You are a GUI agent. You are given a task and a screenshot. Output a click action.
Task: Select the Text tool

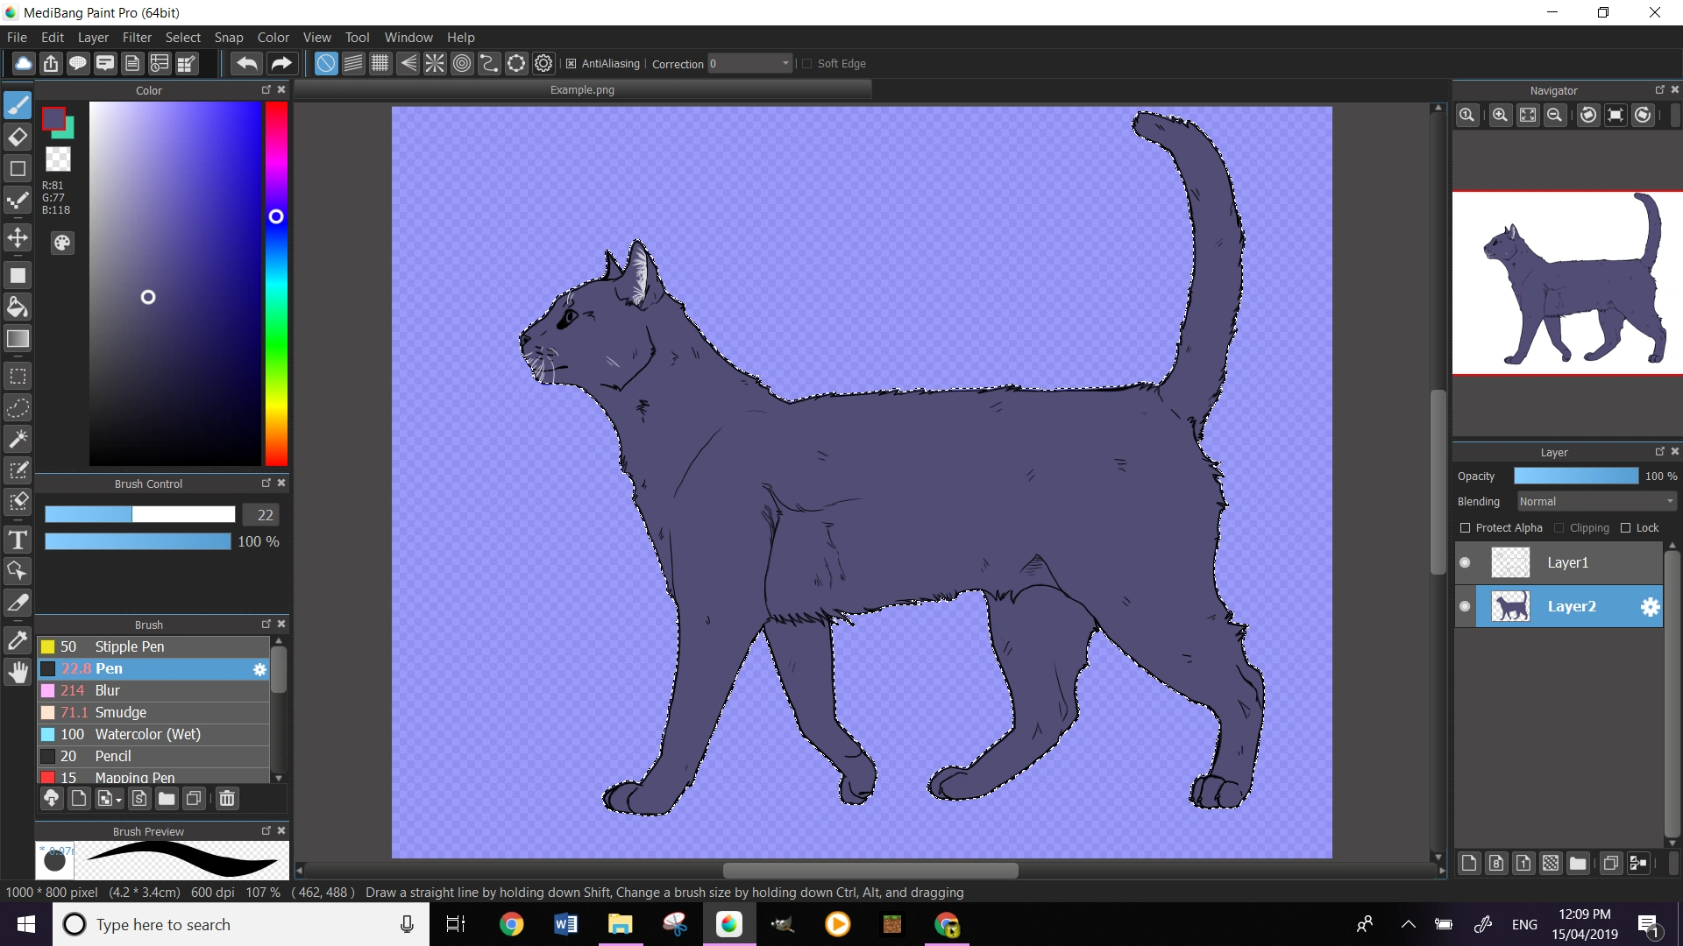(x=18, y=540)
